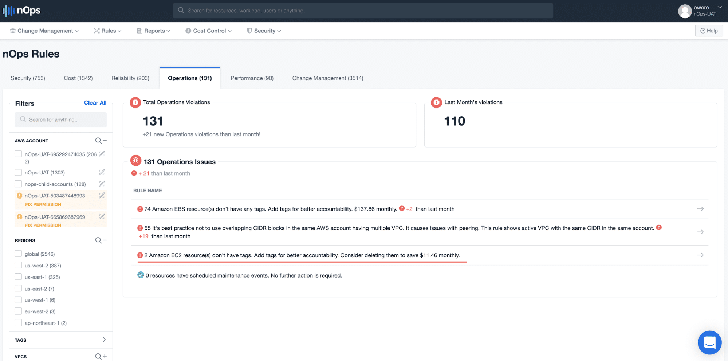
Task: Check the global (2546) region checkbox
Action: click(18, 254)
